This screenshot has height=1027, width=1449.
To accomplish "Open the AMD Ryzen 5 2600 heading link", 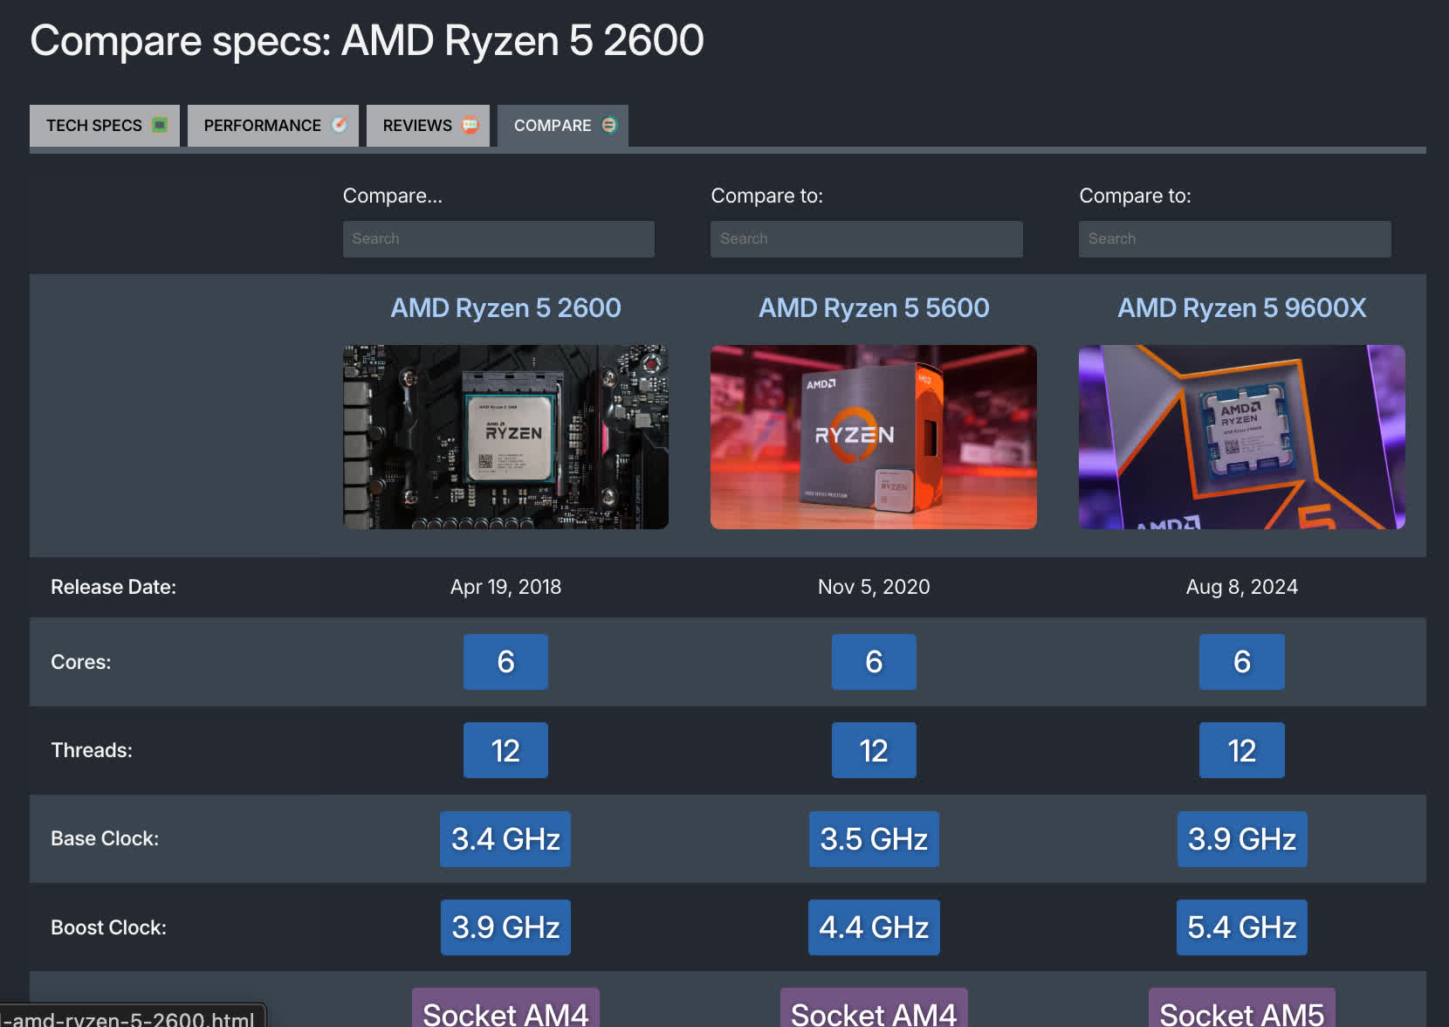I will tap(506, 307).
